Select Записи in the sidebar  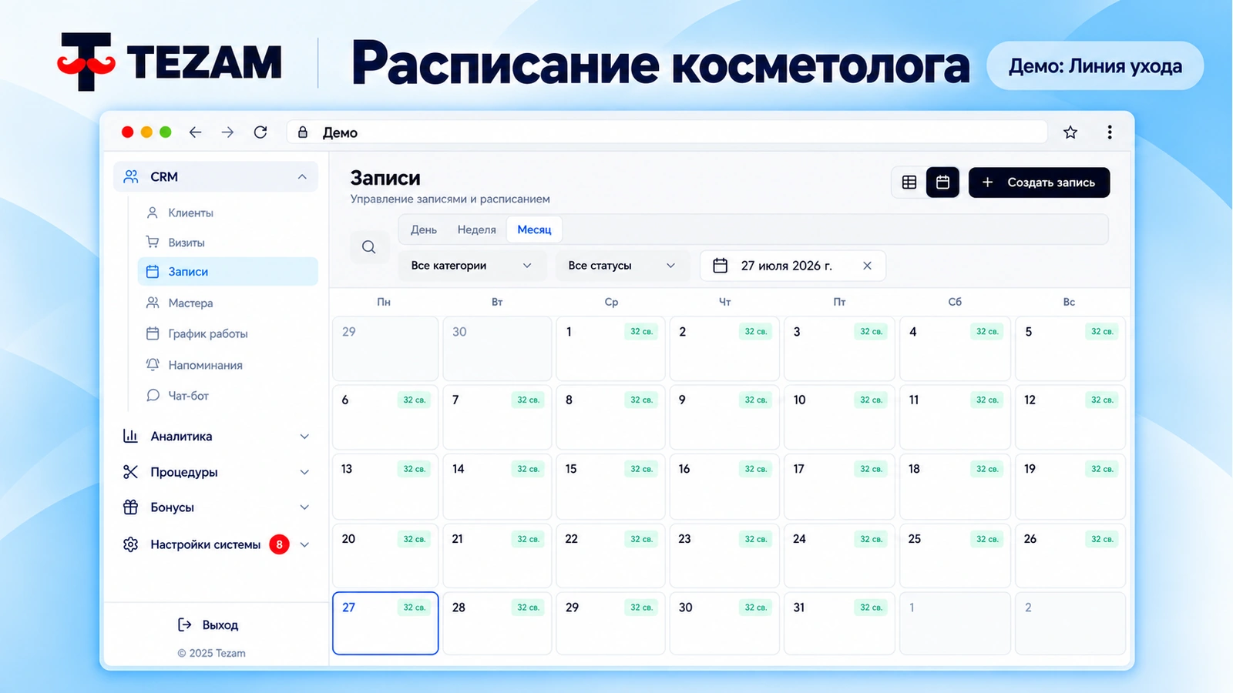(227, 272)
